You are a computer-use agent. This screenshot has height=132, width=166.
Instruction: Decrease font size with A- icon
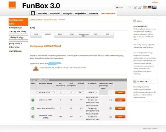click(x=135, y=7)
